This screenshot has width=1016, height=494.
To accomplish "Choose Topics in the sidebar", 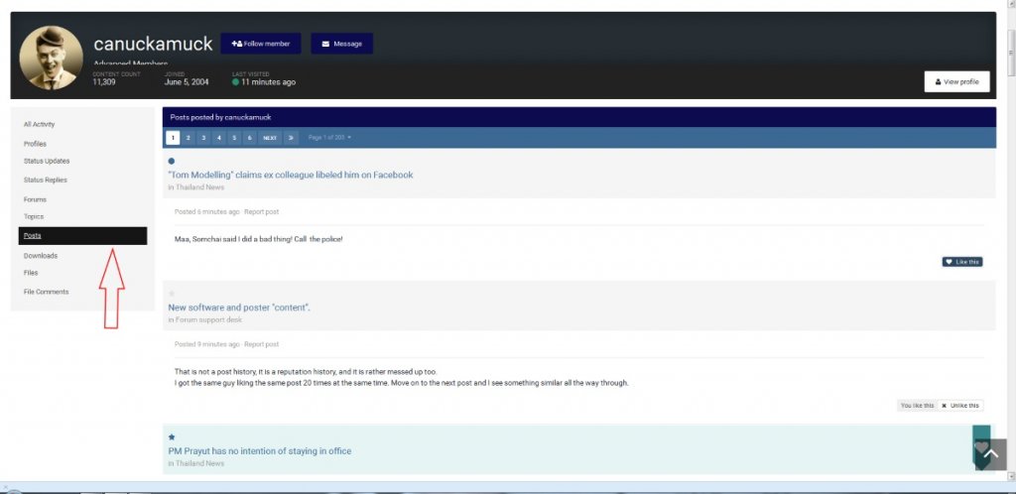I will tap(34, 217).
